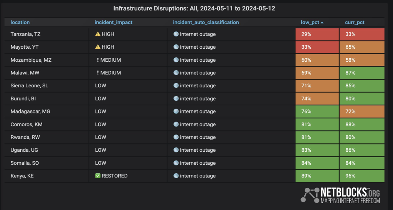Click Mayotte's orange 65% curr_pct cell

coord(362,47)
